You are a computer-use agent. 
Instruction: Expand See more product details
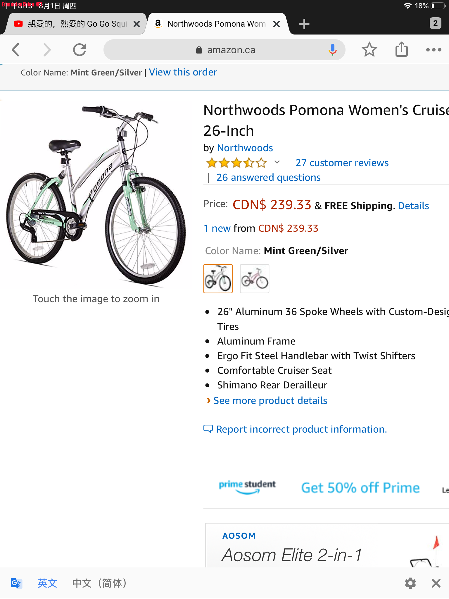click(x=270, y=400)
